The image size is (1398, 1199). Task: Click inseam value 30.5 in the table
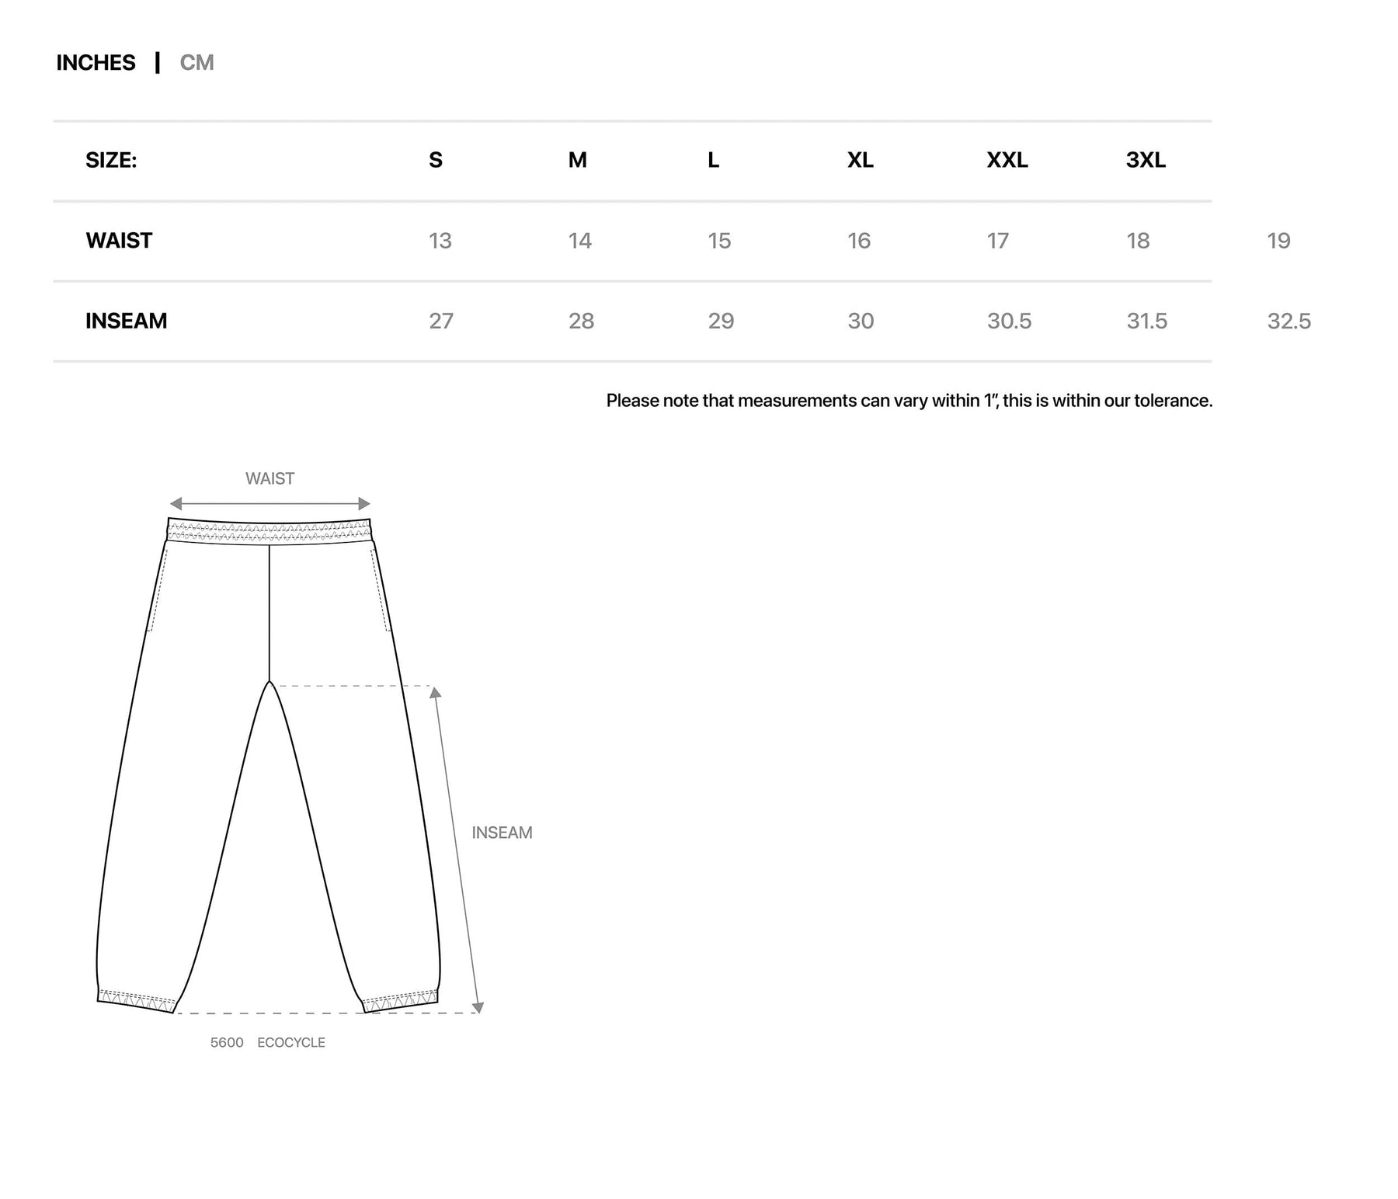(1009, 321)
